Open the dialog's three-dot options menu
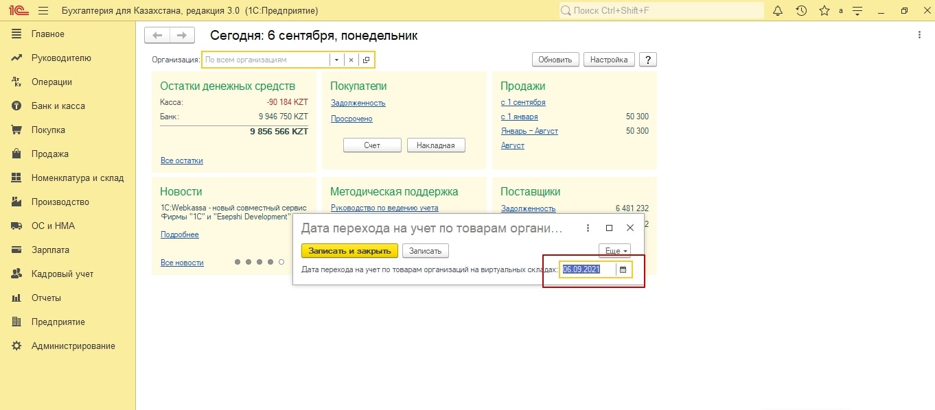Image resolution: width=935 pixels, height=410 pixels. click(588, 228)
